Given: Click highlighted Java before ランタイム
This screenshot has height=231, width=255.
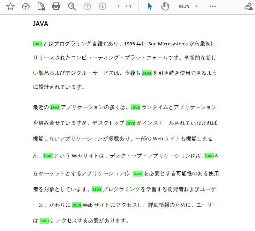Looking at the screenshot, I should (135, 107).
